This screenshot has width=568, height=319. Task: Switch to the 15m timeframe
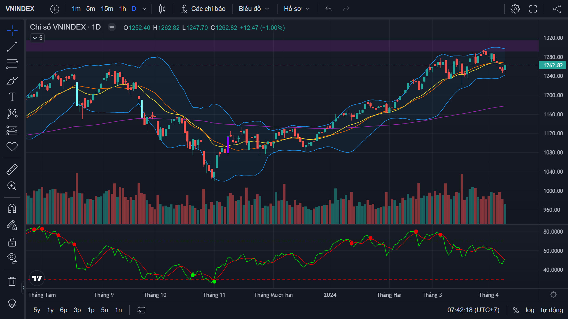107,9
